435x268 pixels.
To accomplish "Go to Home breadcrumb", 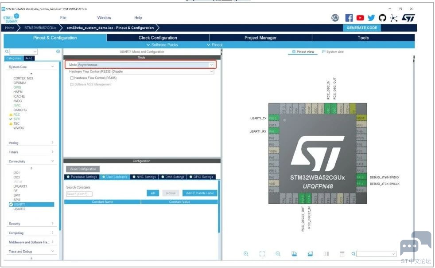I will [x=10, y=28].
